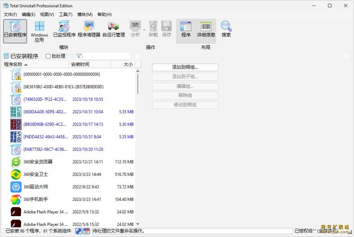Click the 编辑组... button
Viewport: 354px width, 237px height.
coord(185,86)
